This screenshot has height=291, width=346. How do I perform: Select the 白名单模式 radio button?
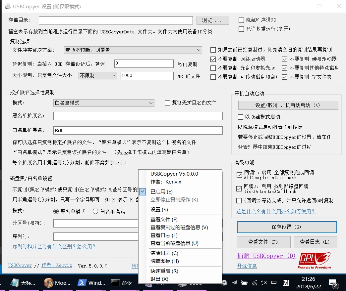click(95, 212)
